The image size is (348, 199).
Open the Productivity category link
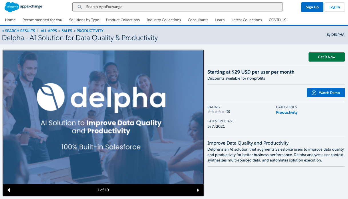[x=287, y=112]
